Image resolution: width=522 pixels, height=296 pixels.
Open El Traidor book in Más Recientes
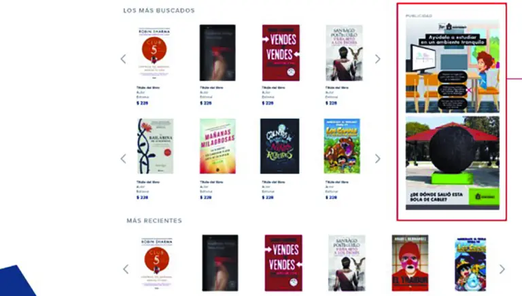tap(410, 263)
